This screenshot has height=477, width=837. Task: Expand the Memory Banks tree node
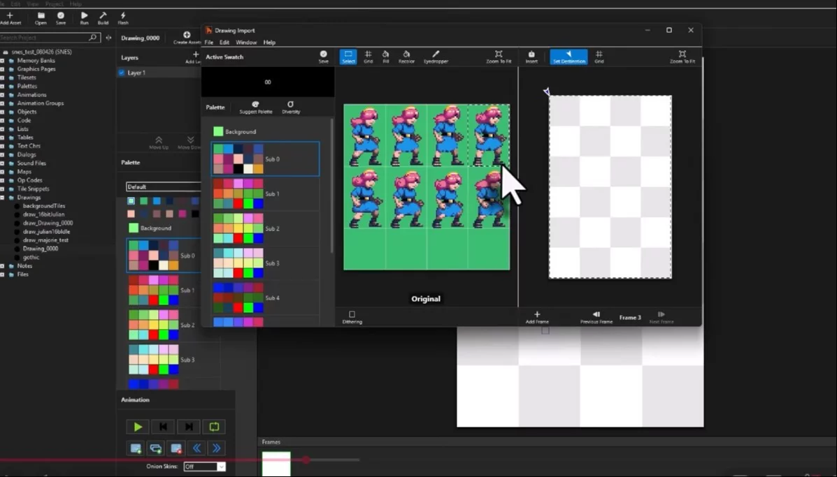coord(3,61)
